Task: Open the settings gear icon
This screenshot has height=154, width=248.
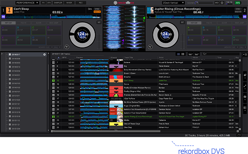Action: tap(222, 3)
